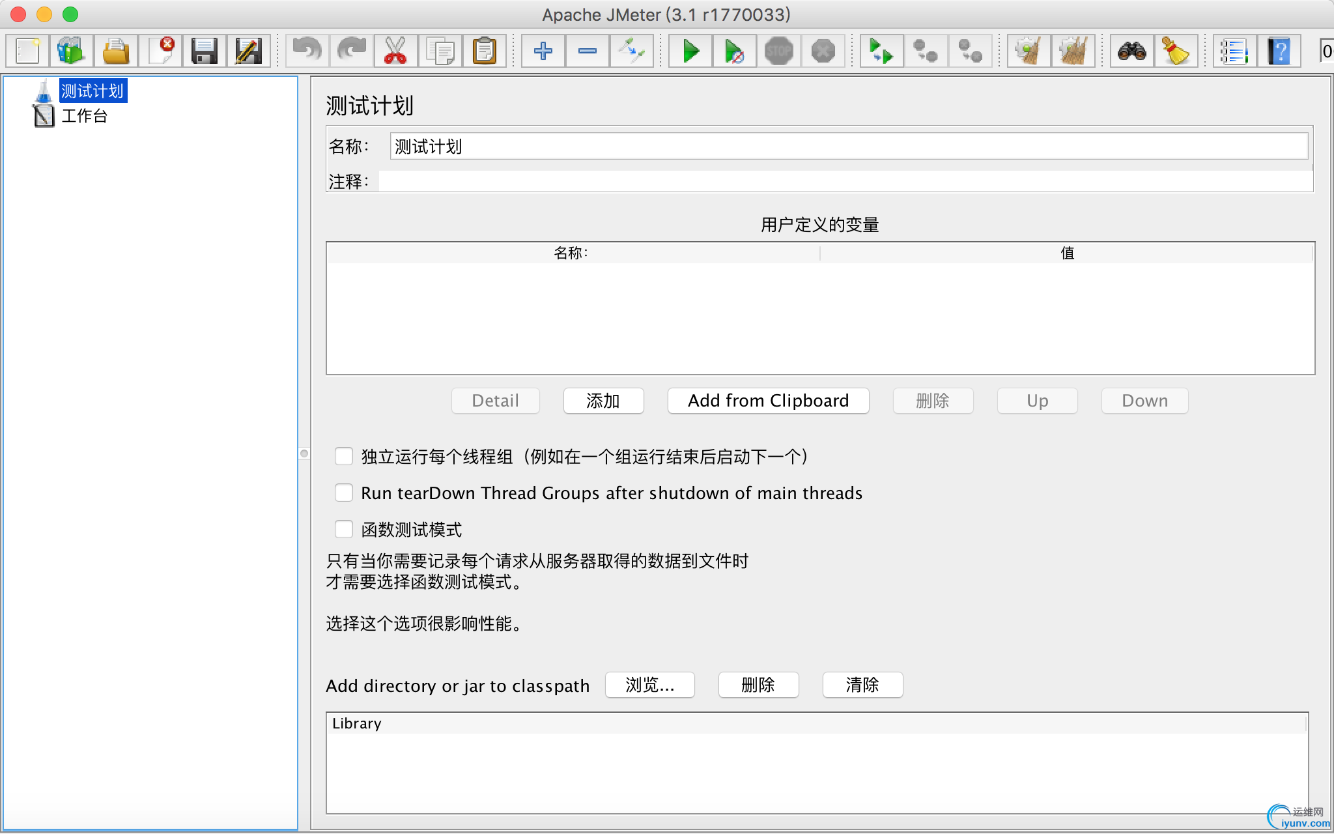
Task: Click the Search binoculars icon
Action: click(1132, 51)
